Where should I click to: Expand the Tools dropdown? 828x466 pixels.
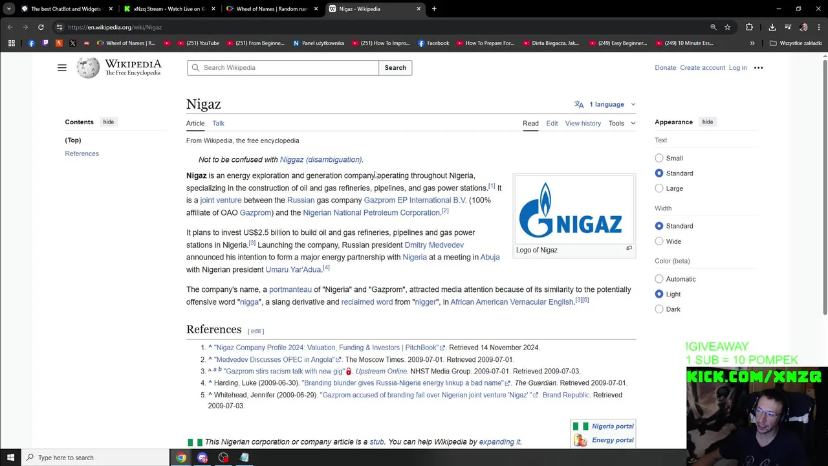(622, 123)
